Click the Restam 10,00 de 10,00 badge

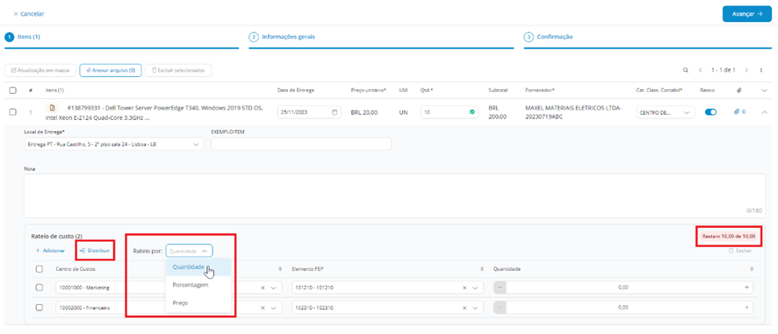coord(728,237)
